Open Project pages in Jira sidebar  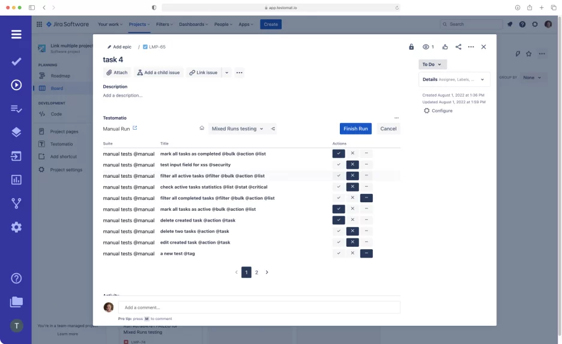pos(64,131)
